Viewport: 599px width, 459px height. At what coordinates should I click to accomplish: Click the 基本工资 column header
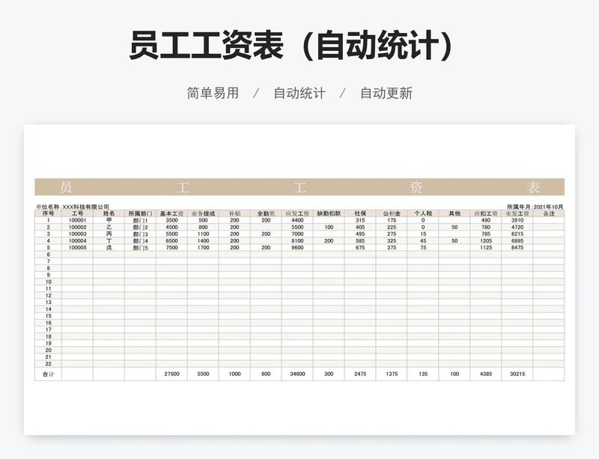(171, 213)
